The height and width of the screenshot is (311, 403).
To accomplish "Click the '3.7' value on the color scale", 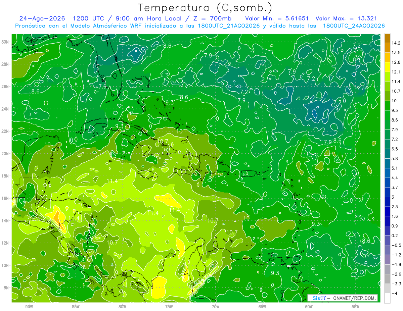I will point(395,188).
